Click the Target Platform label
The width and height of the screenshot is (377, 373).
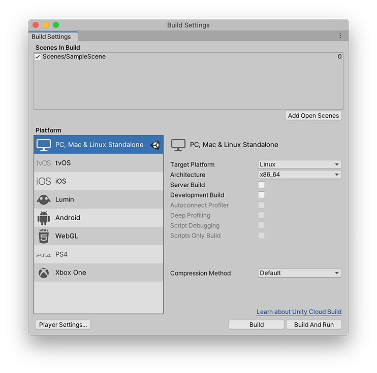click(193, 165)
